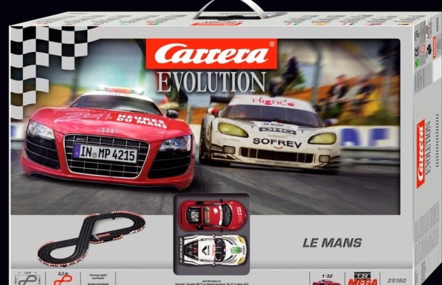This screenshot has width=442, height=285.
Task: Click the vertical Carrera Evolution side logo
Action: coord(424,155)
